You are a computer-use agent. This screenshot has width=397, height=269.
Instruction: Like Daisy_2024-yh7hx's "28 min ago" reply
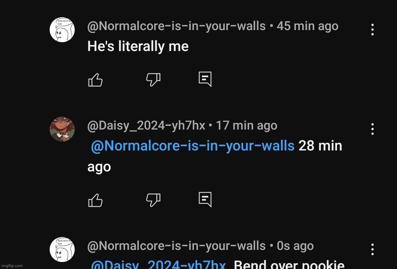coord(95,200)
